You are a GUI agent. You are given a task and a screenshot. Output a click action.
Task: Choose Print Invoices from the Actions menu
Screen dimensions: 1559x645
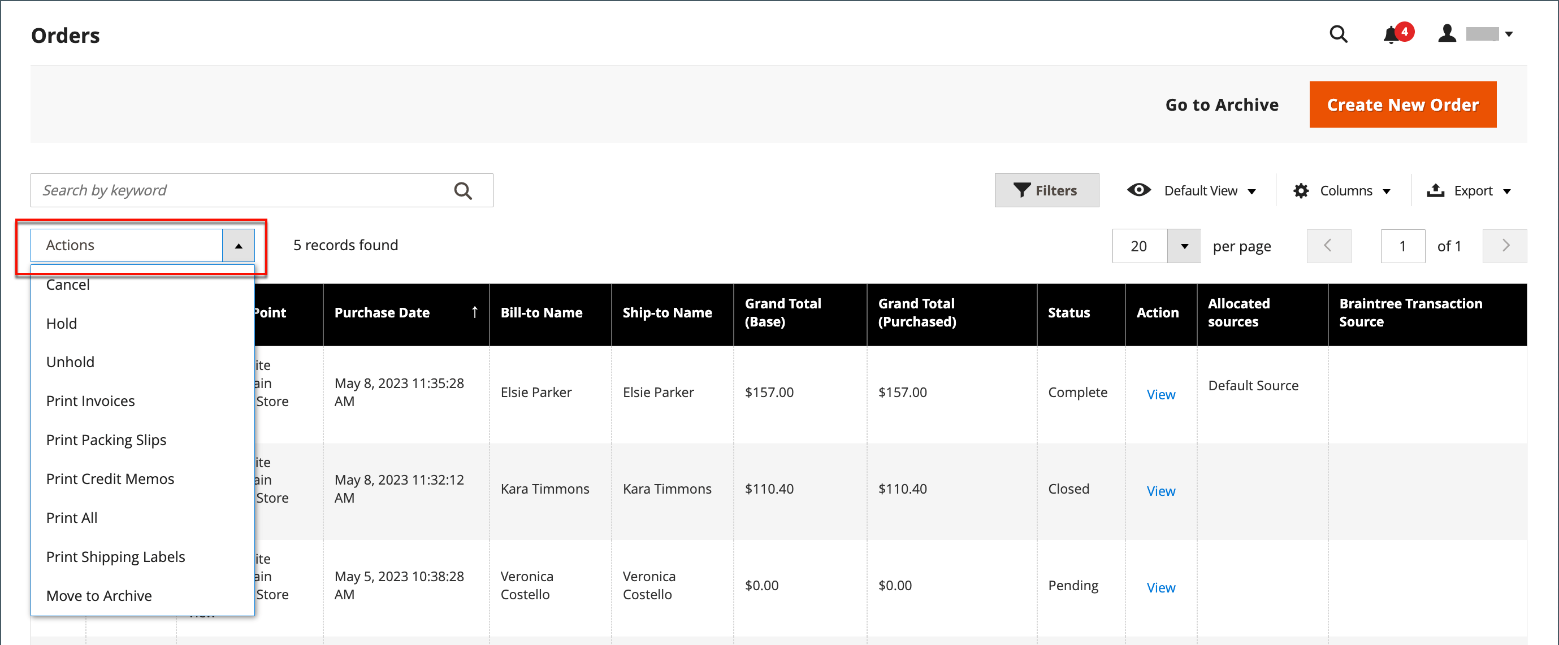pos(90,401)
